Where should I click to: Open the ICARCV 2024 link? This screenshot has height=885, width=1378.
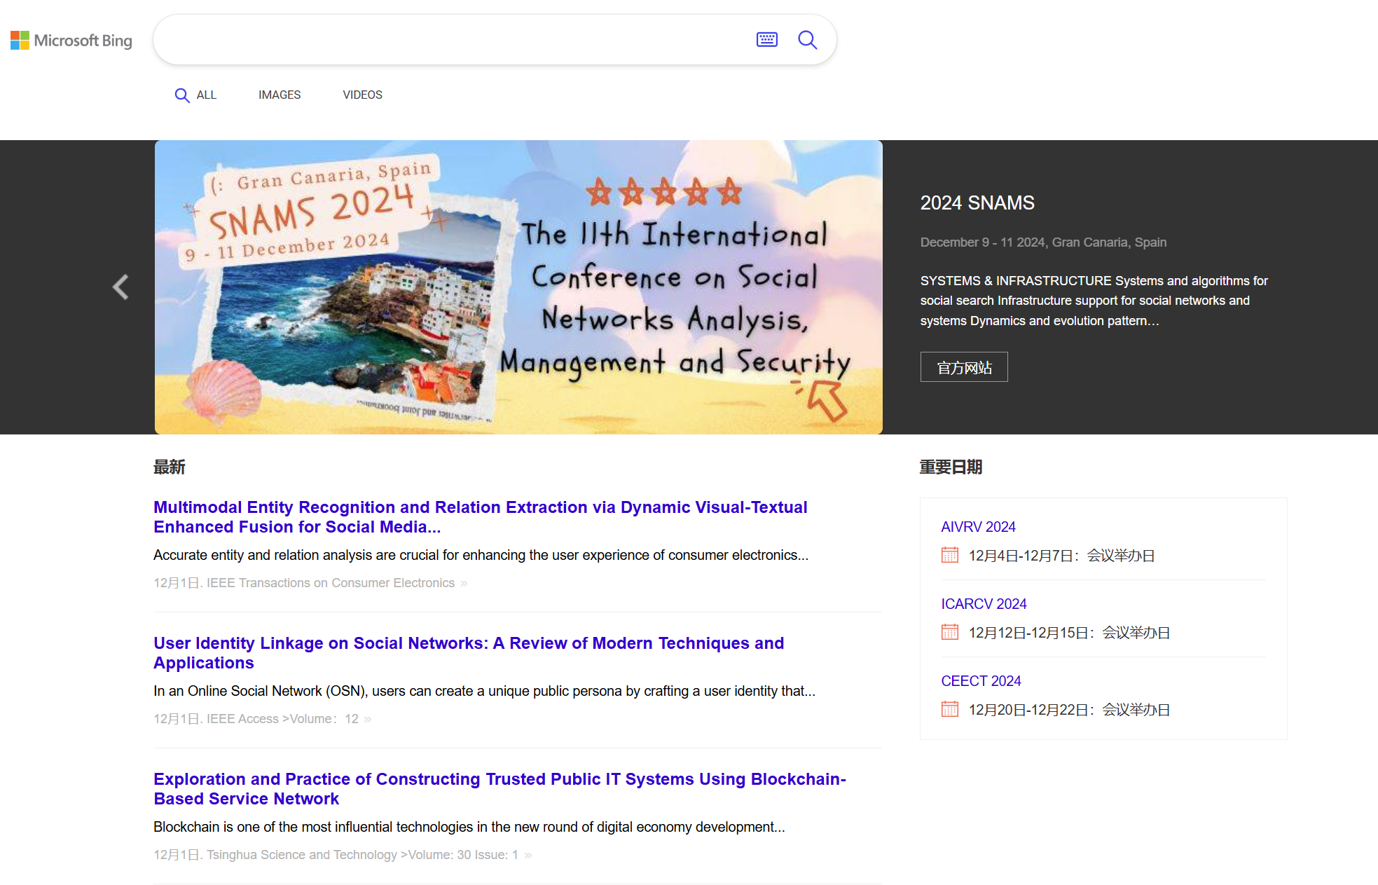(x=984, y=604)
